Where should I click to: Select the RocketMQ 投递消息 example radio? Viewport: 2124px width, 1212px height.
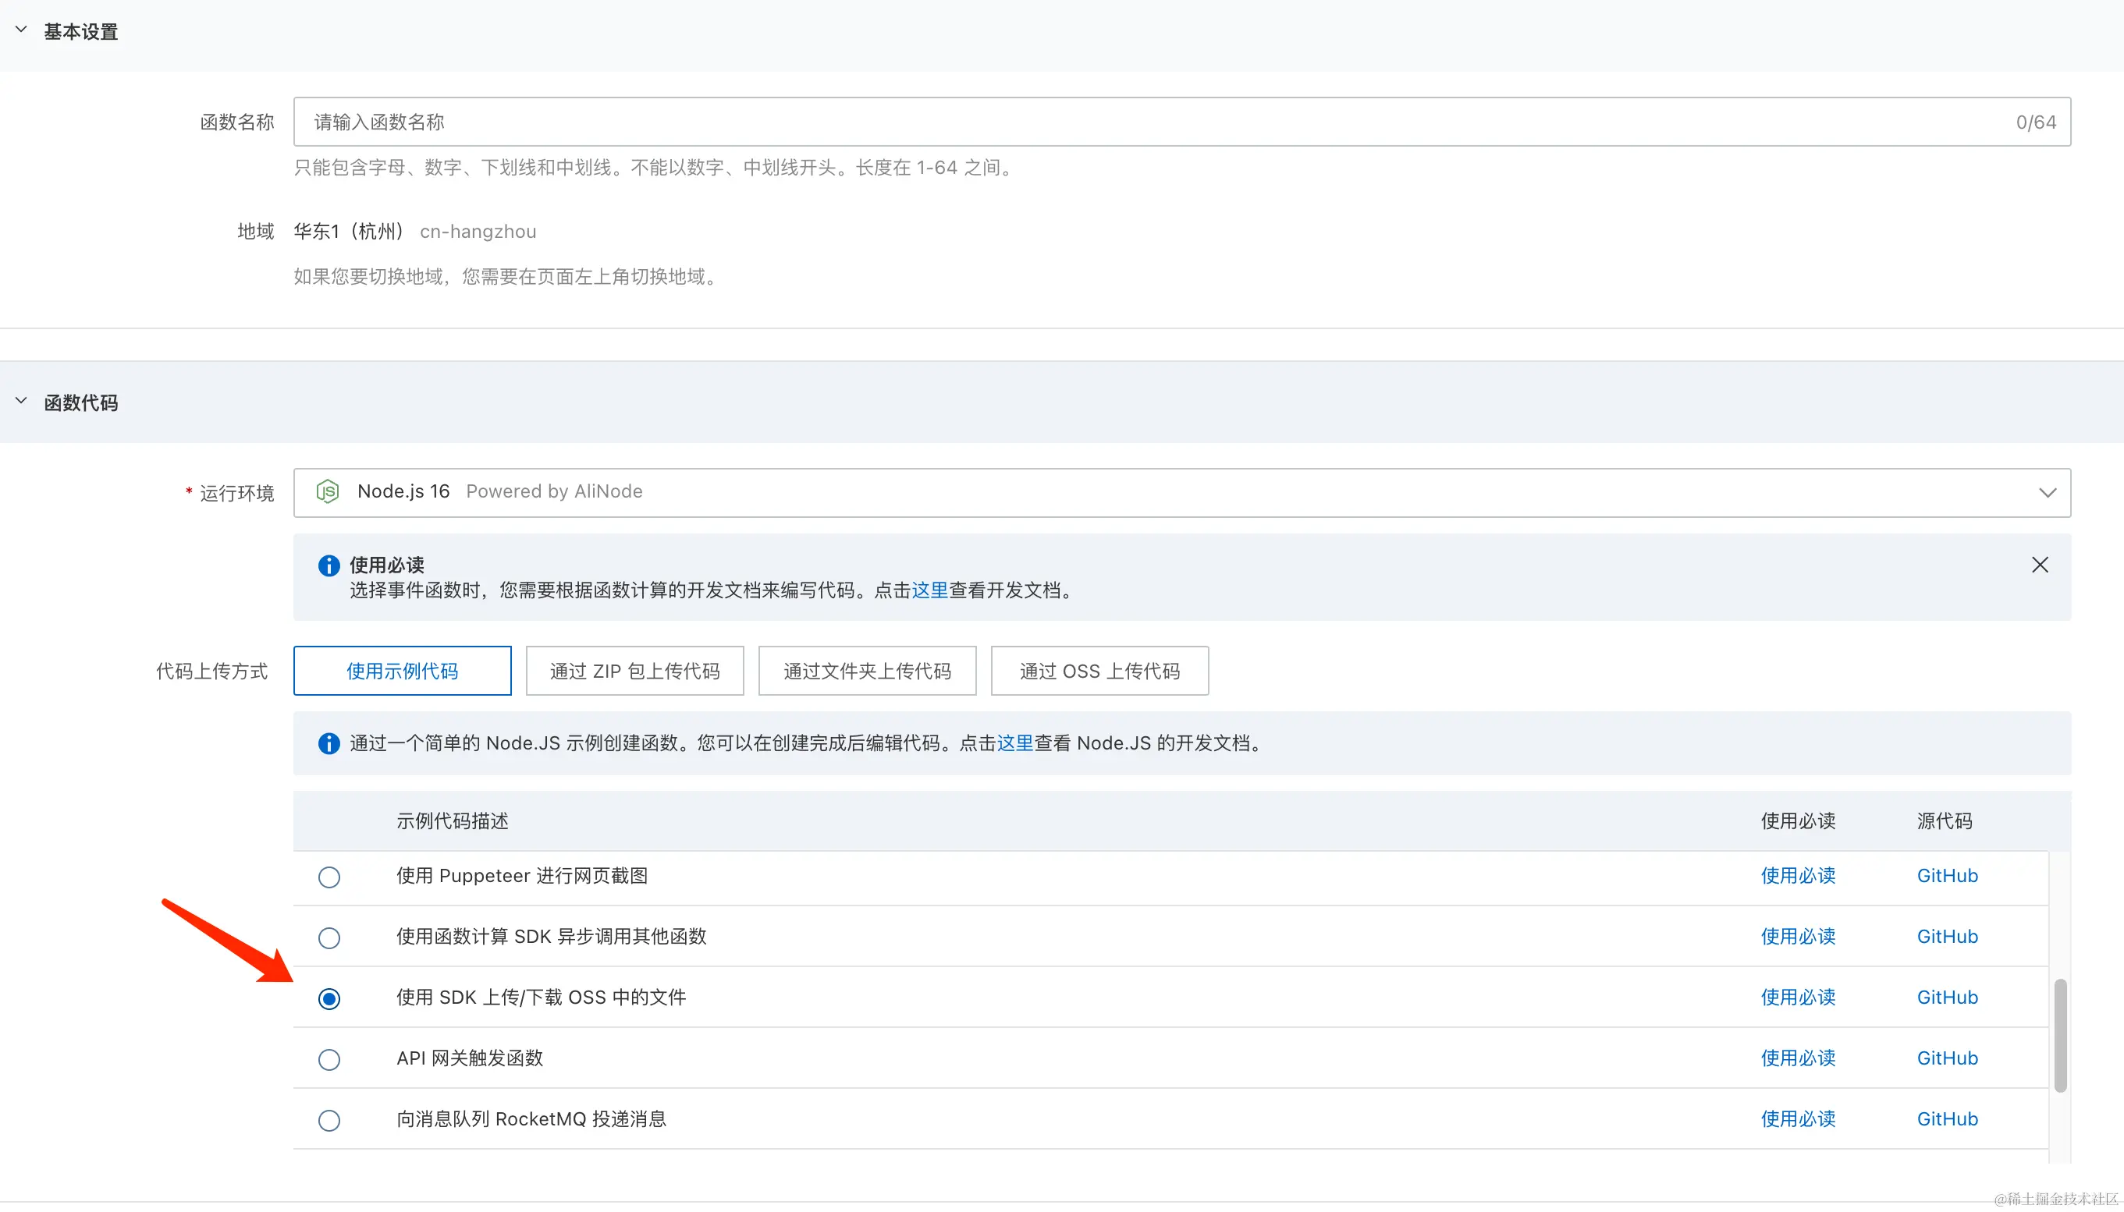[329, 1121]
